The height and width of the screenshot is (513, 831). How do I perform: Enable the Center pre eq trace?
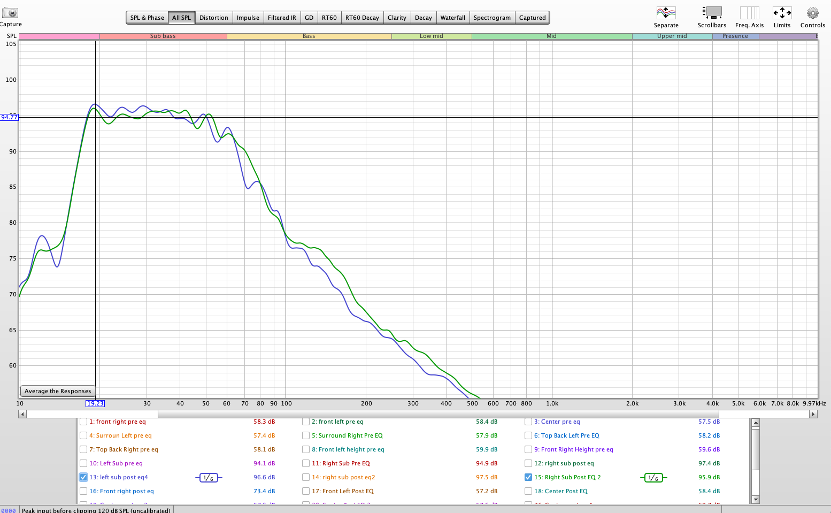[528, 422]
